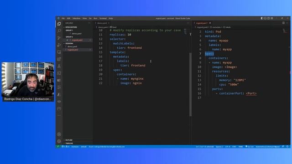Expand the Timeline section
Screen dimensions: 292x164
pos(78,143)
